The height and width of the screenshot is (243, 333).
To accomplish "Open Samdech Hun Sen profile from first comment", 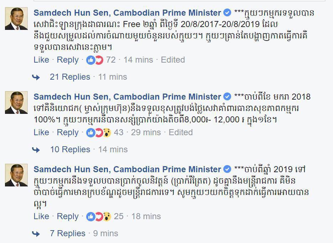I will 127,13.
